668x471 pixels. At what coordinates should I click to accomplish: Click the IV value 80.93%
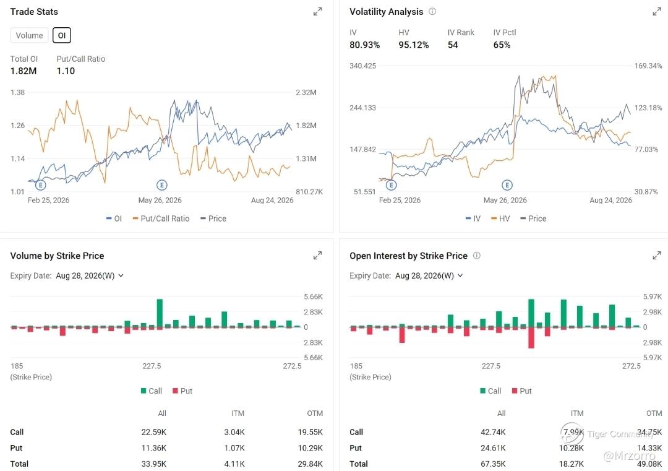coord(365,45)
